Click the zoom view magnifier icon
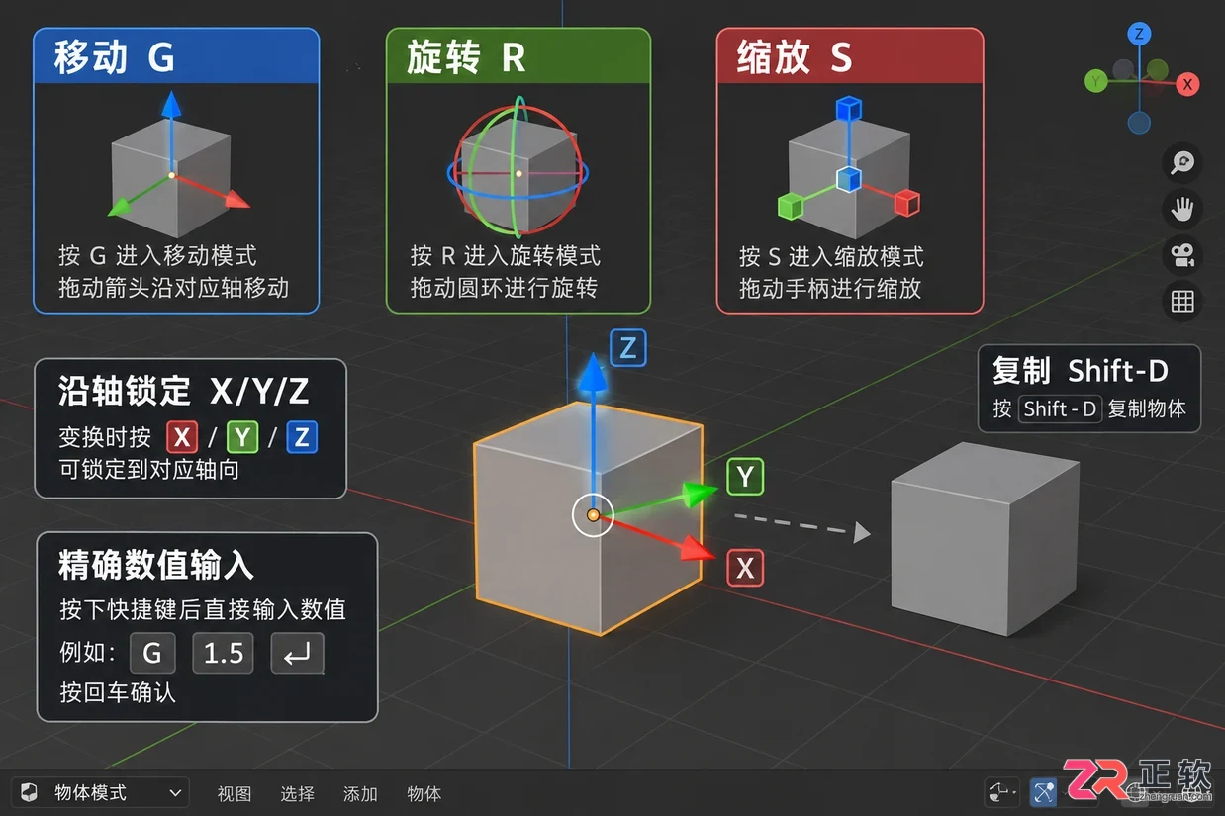 point(1182,164)
